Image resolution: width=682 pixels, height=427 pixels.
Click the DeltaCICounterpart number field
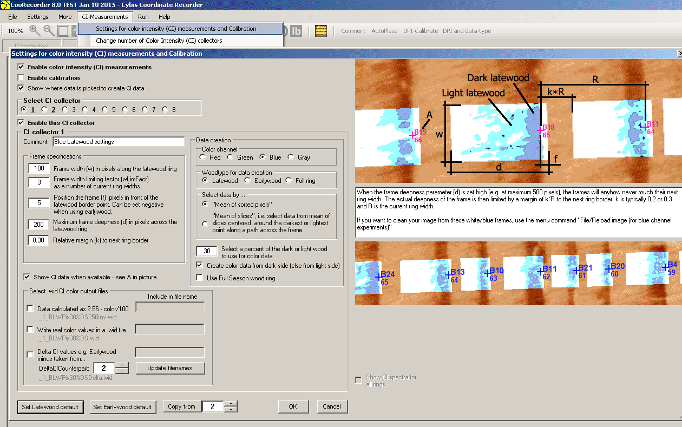(105, 368)
